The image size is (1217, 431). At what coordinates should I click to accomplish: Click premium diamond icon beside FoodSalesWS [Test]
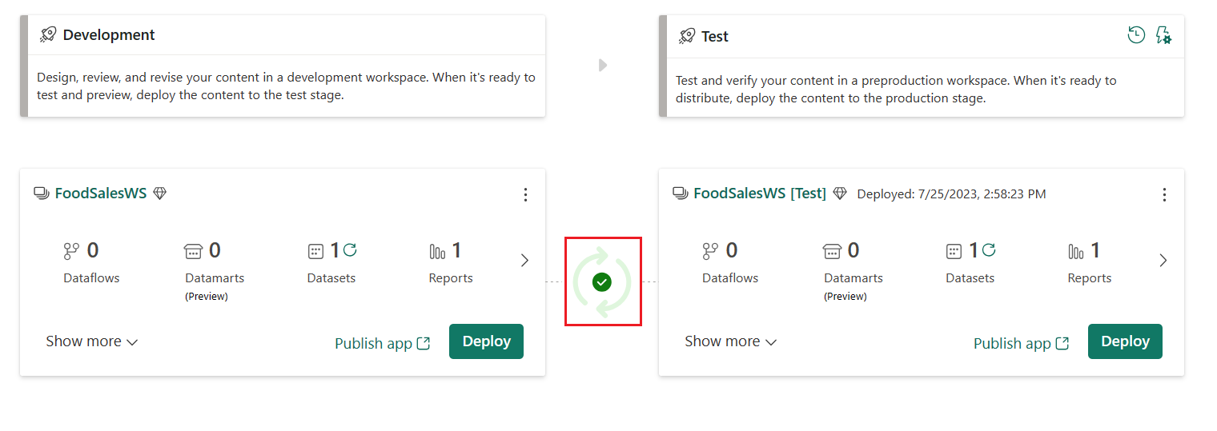(840, 193)
